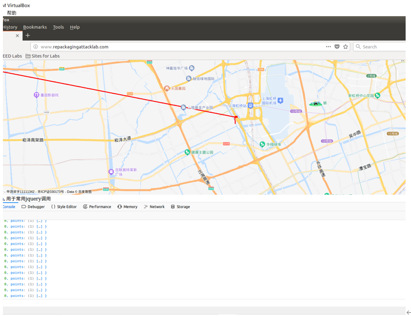411x316 pixels.
Task: Click the 融信绿地国际 building marker icon
Action: pos(189,78)
